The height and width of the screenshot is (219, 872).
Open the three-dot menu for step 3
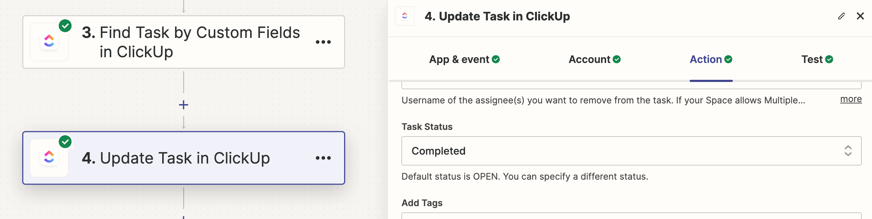(323, 42)
